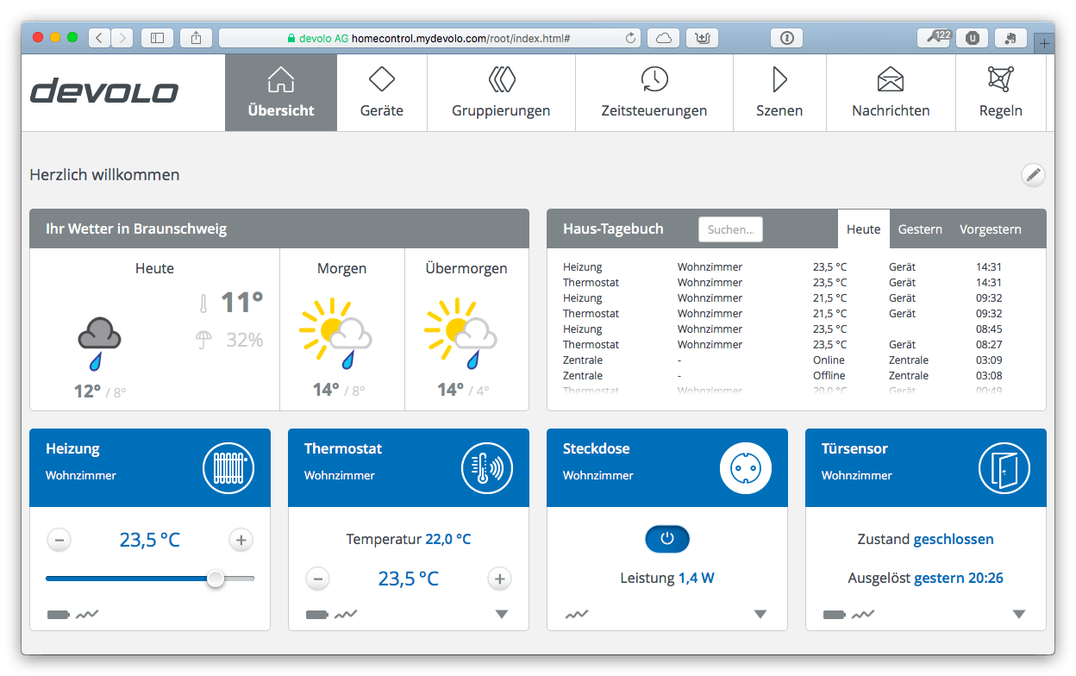
Task: Toggle the Steckdose power switch
Action: coord(666,539)
